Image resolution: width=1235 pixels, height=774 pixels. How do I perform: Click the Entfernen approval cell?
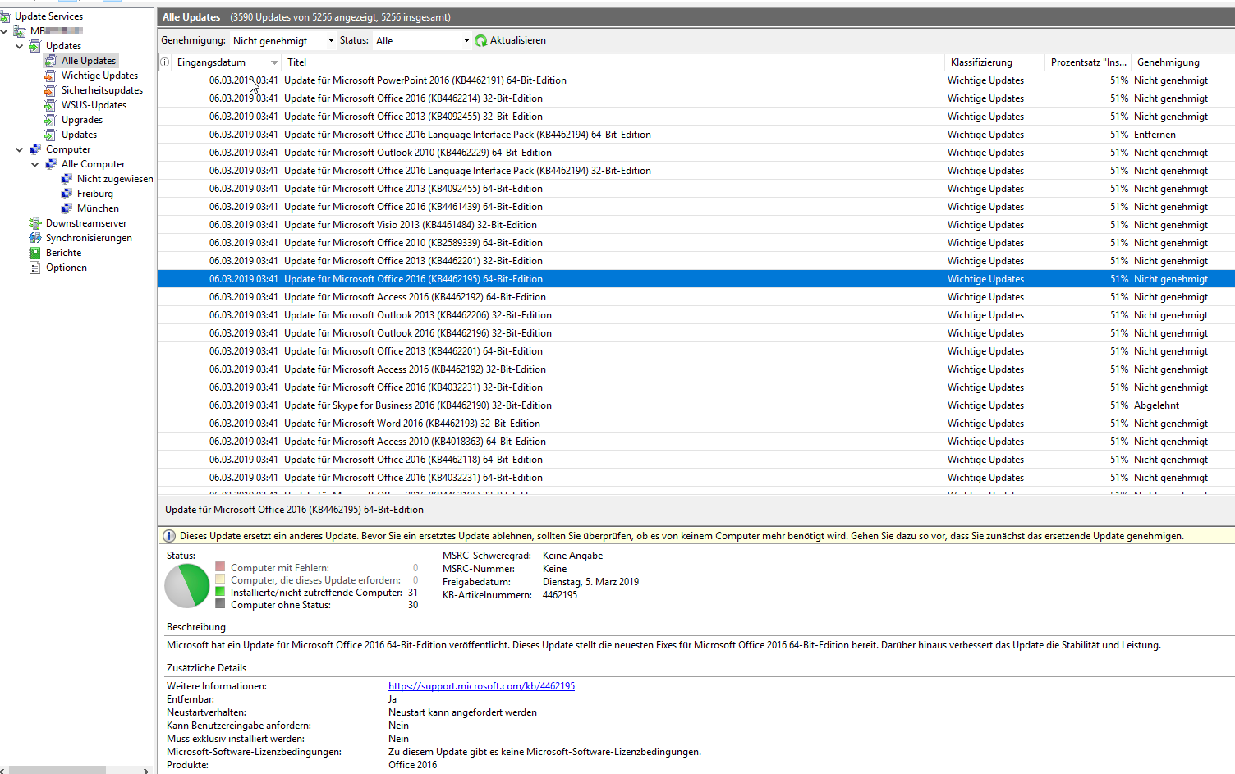tap(1155, 135)
